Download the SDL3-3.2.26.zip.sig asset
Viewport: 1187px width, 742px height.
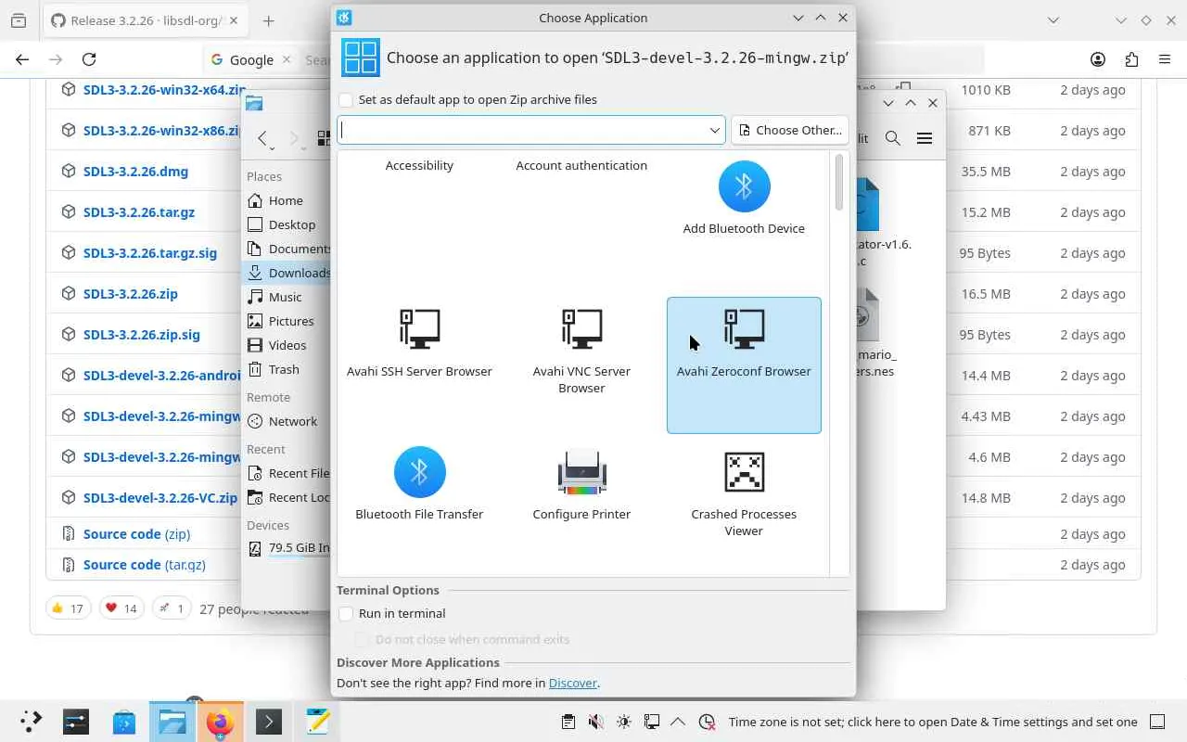point(142,335)
